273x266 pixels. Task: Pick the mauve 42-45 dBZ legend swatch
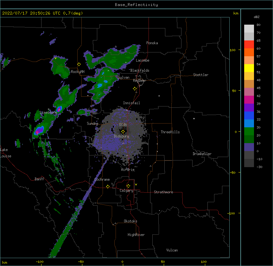249,92
